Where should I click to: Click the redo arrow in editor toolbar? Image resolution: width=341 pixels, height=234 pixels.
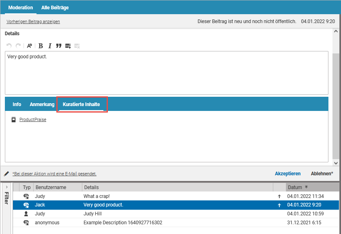(18, 46)
